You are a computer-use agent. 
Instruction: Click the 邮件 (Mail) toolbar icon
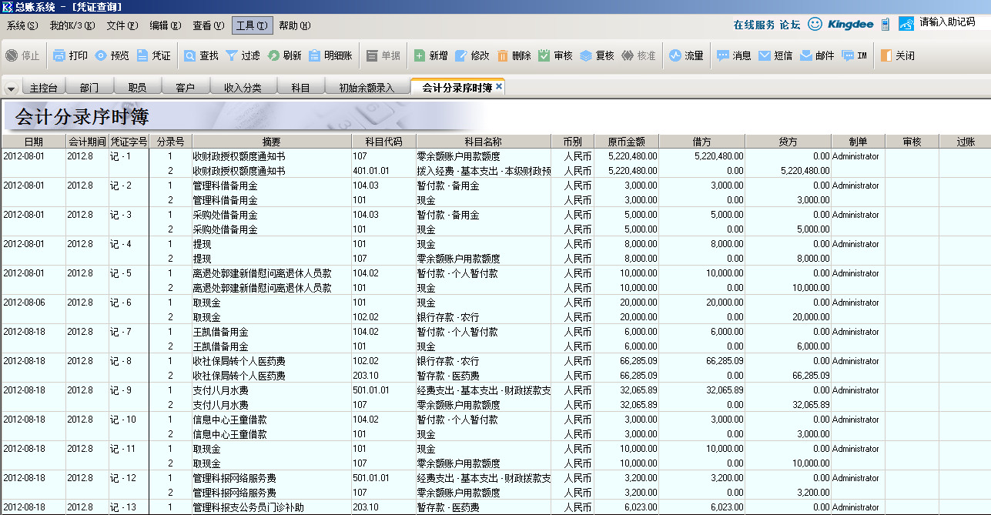coord(806,55)
